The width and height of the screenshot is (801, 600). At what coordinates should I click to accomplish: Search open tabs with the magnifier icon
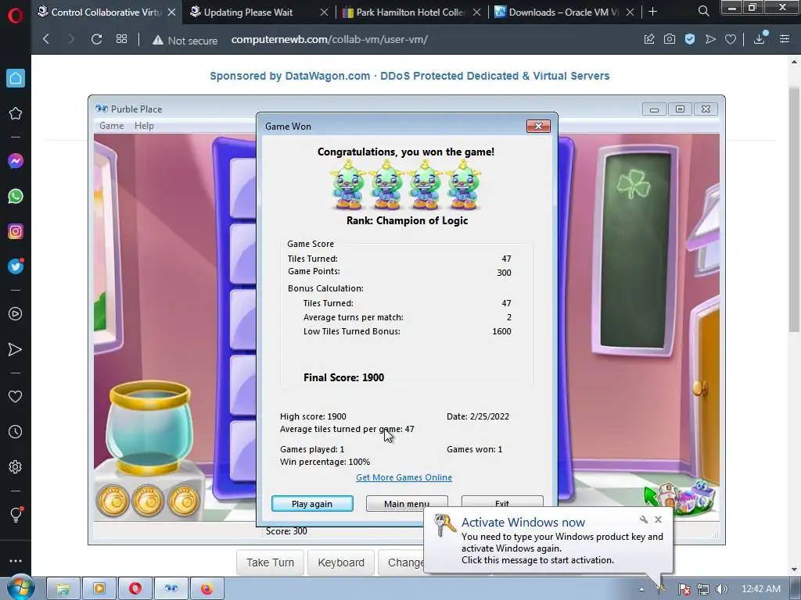pyautogui.click(x=703, y=11)
